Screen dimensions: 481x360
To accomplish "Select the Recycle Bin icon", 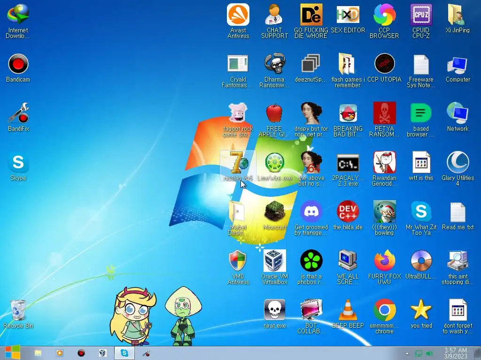I will click(x=18, y=314).
